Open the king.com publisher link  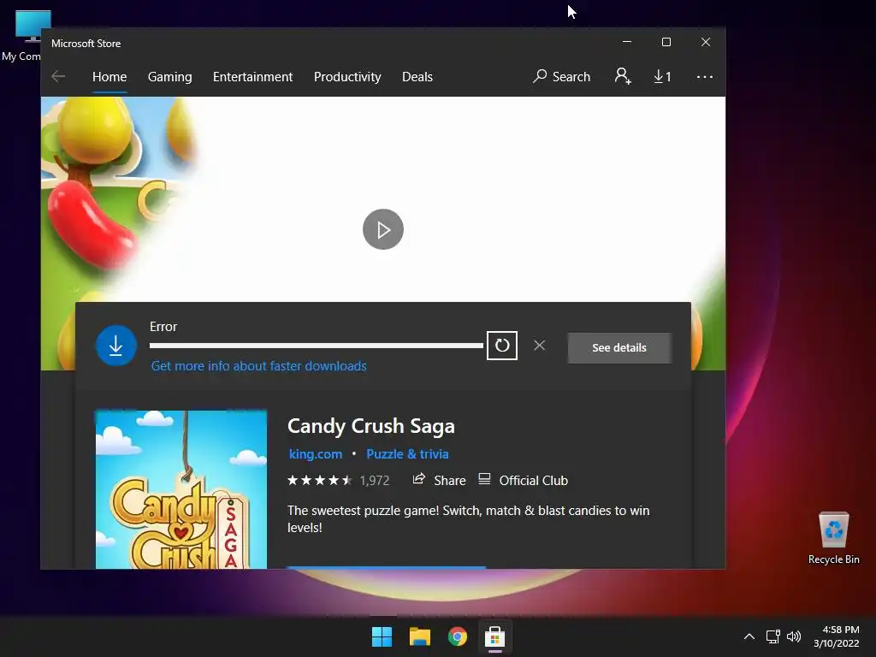315,453
